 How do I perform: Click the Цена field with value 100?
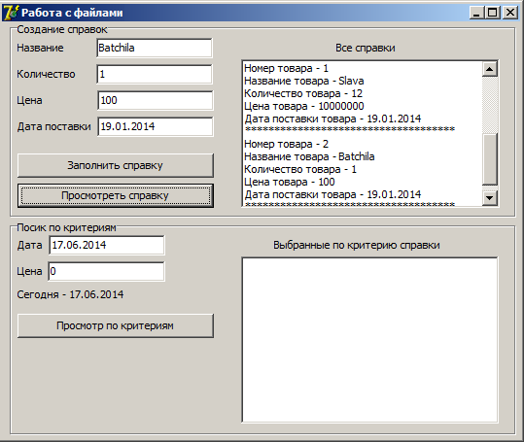[x=156, y=100]
